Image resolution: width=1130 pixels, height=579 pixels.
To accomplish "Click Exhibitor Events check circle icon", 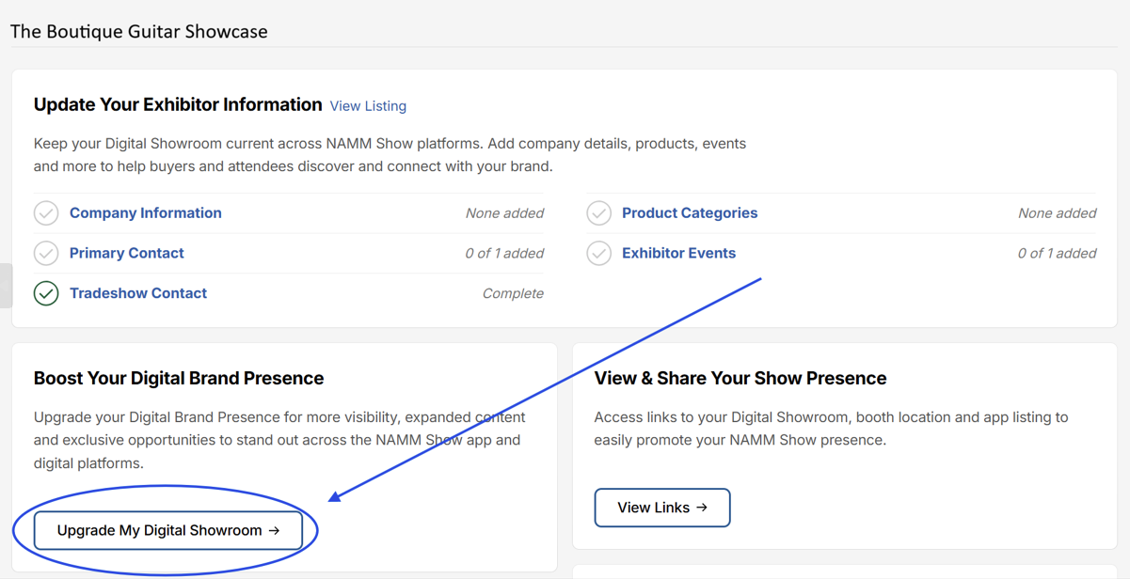I will [599, 253].
